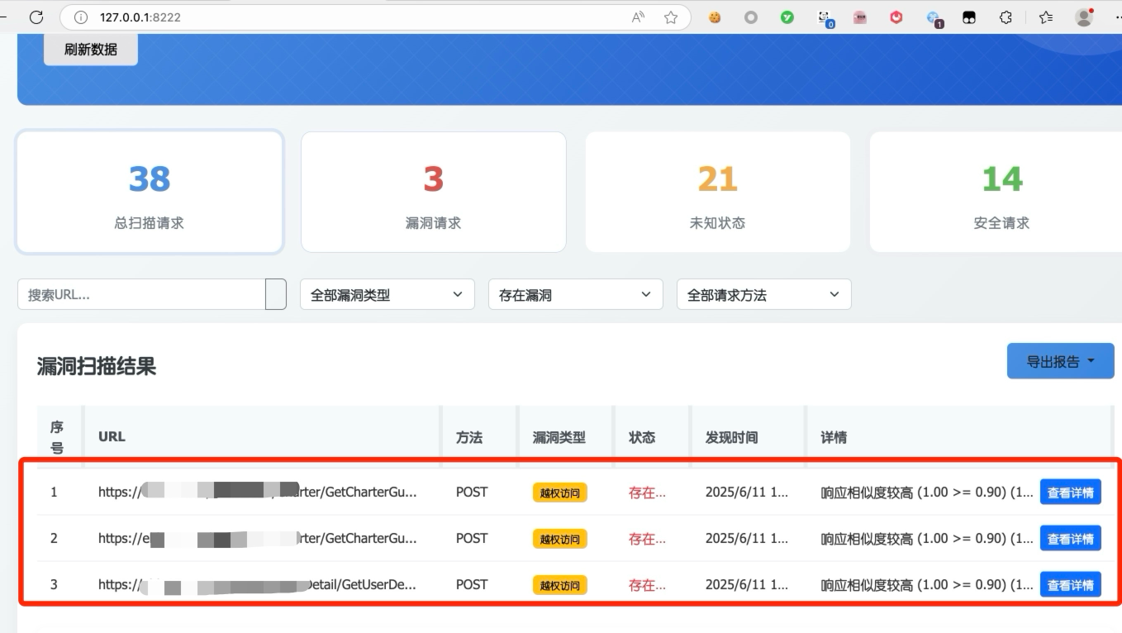Image resolution: width=1122 pixels, height=633 pixels.
Task: Click the user profile avatar
Action: (1084, 17)
